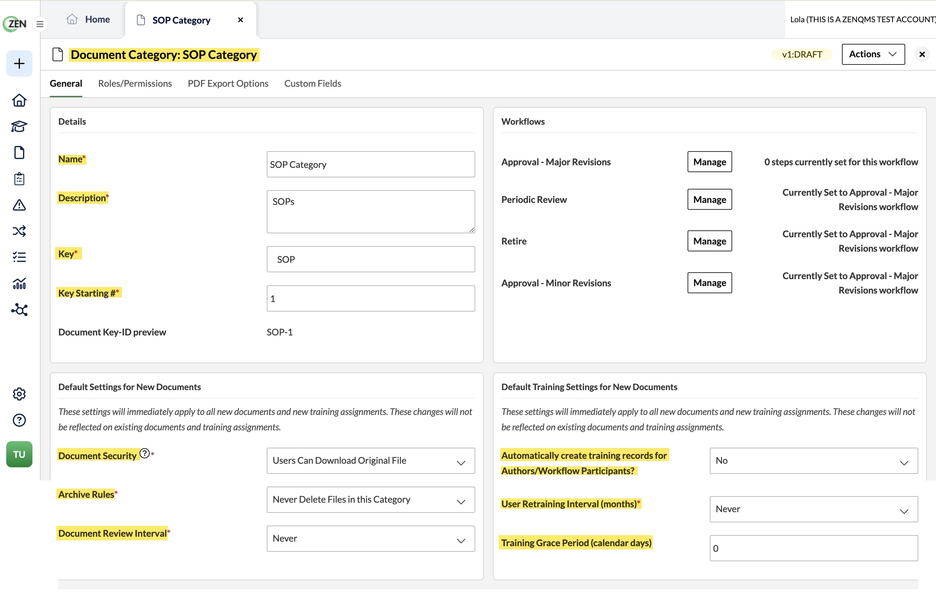The width and height of the screenshot is (936, 592).
Task: Switch to the Roles/Permissions tab
Action: [135, 83]
